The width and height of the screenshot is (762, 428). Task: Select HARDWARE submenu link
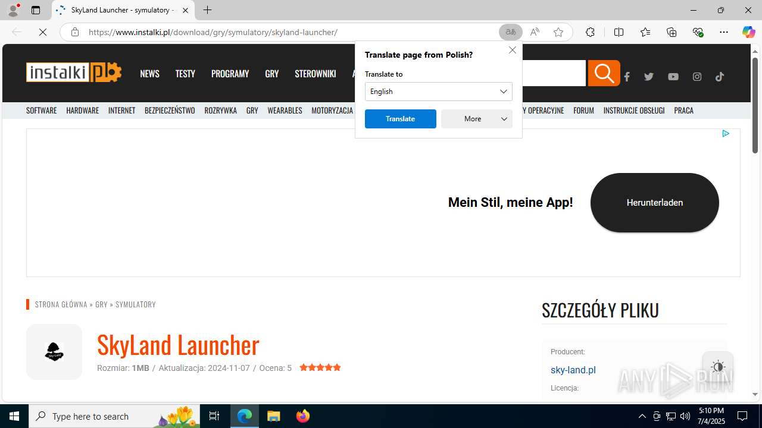coord(83,111)
